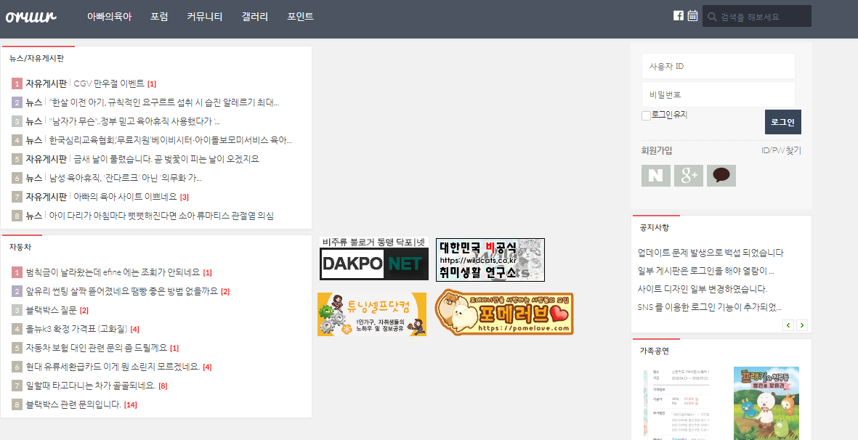Click the 사용자 ID input field

(x=718, y=66)
